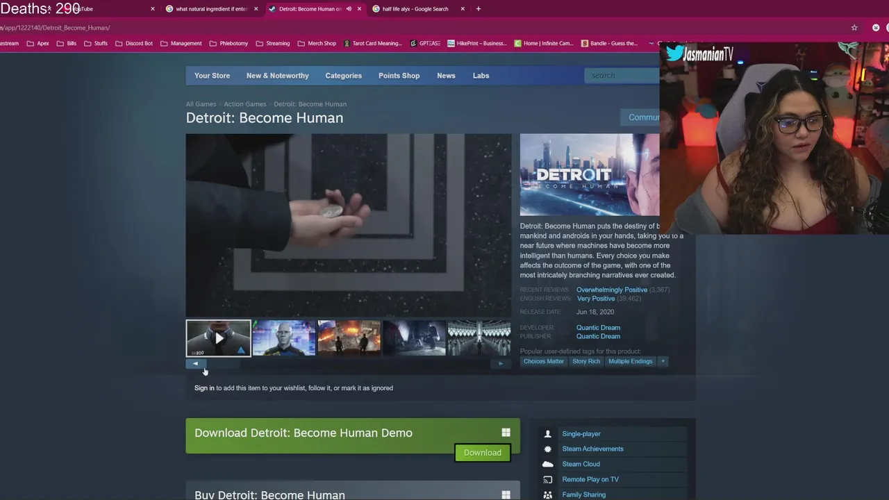Click the right arrow of the thumbnail strip
Viewport: 889px width, 500px height.
click(501, 363)
